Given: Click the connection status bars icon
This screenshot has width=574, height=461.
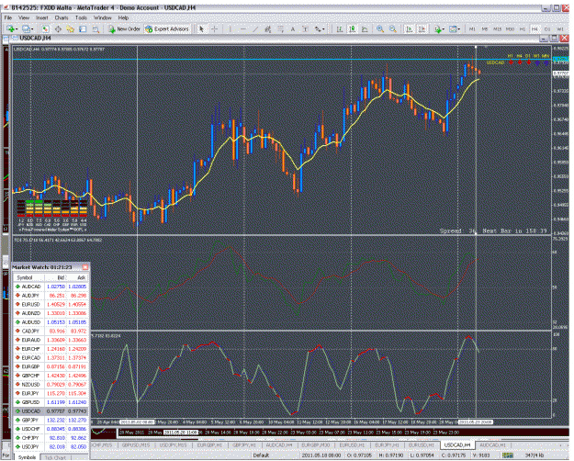Looking at the screenshot, I should pos(507,455).
